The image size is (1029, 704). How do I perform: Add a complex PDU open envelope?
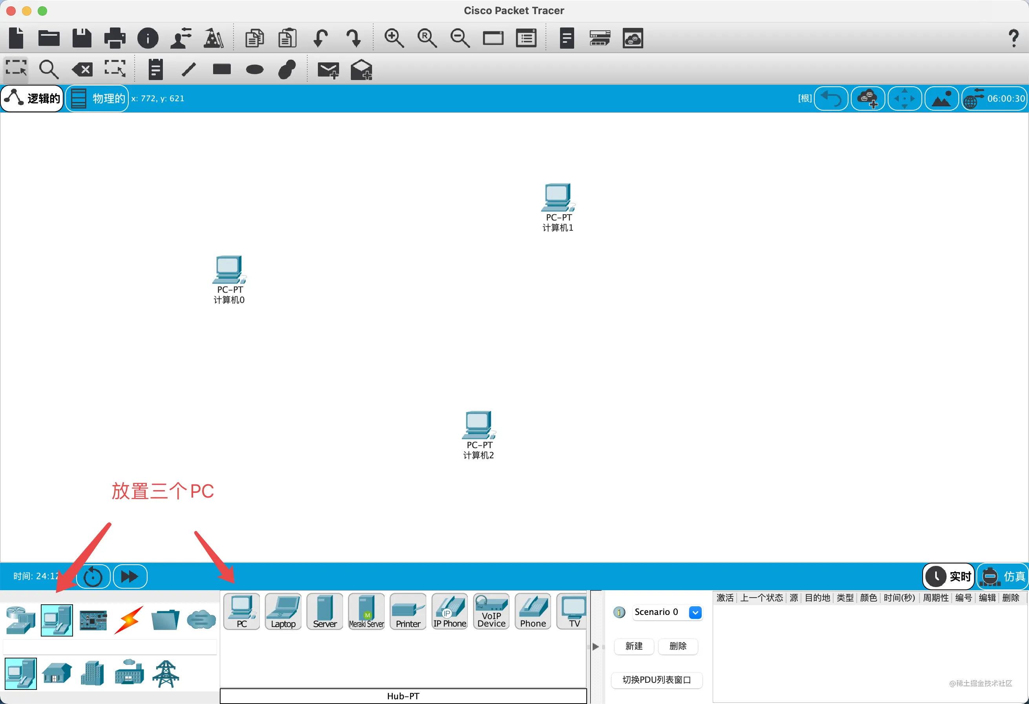tap(361, 70)
